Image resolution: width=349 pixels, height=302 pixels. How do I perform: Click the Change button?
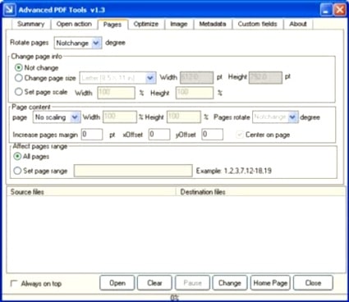(230, 283)
